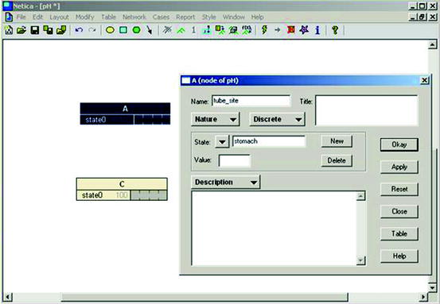
Task: Focus the State field containing stomach
Action: coord(269,141)
